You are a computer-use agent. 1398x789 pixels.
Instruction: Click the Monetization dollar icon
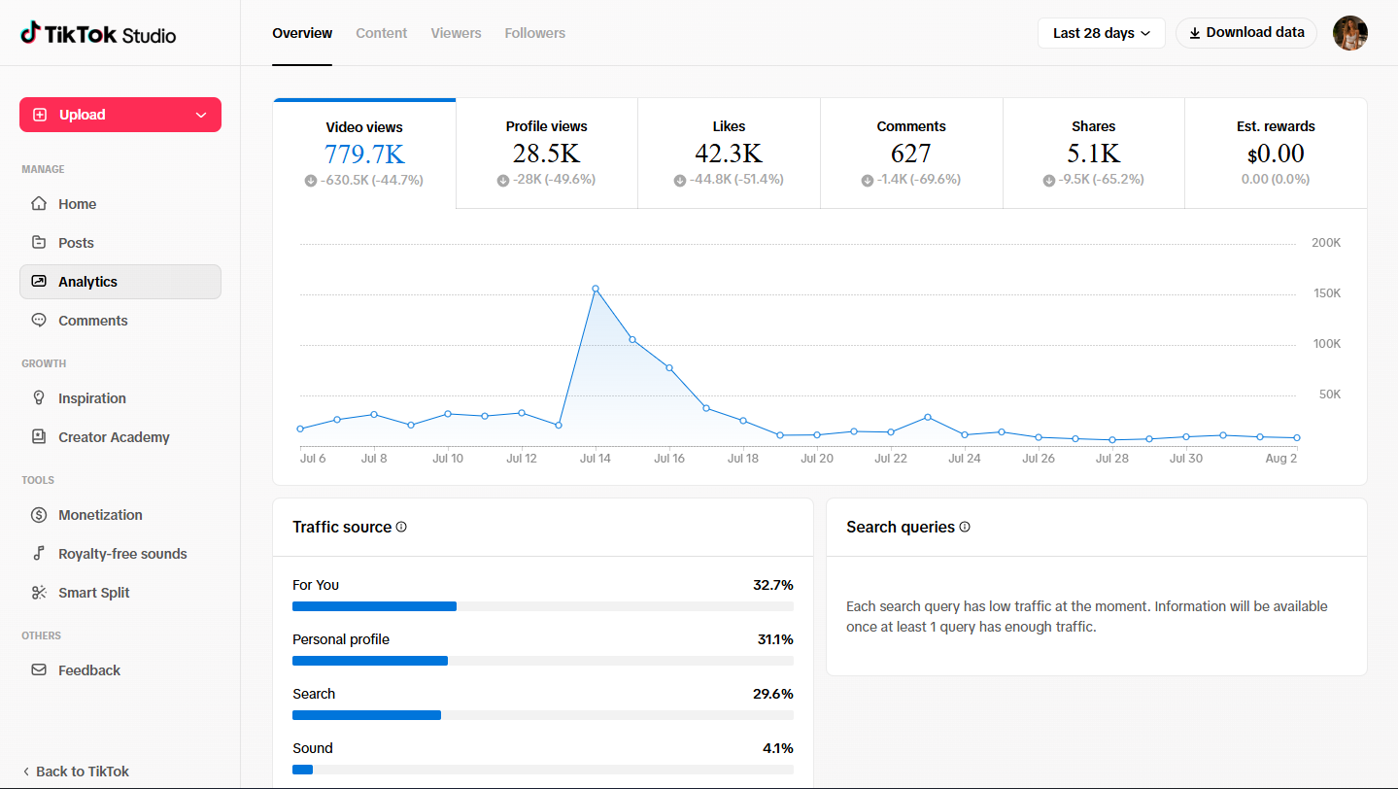click(39, 515)
